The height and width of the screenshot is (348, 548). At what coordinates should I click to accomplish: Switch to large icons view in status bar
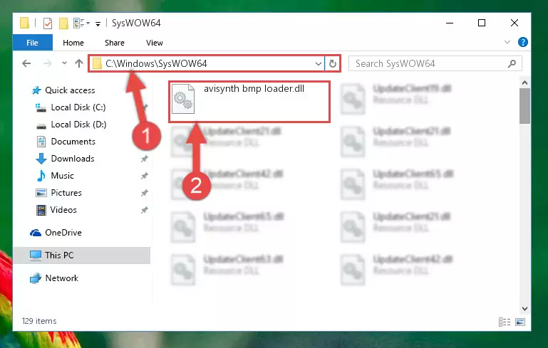point(520,322)
